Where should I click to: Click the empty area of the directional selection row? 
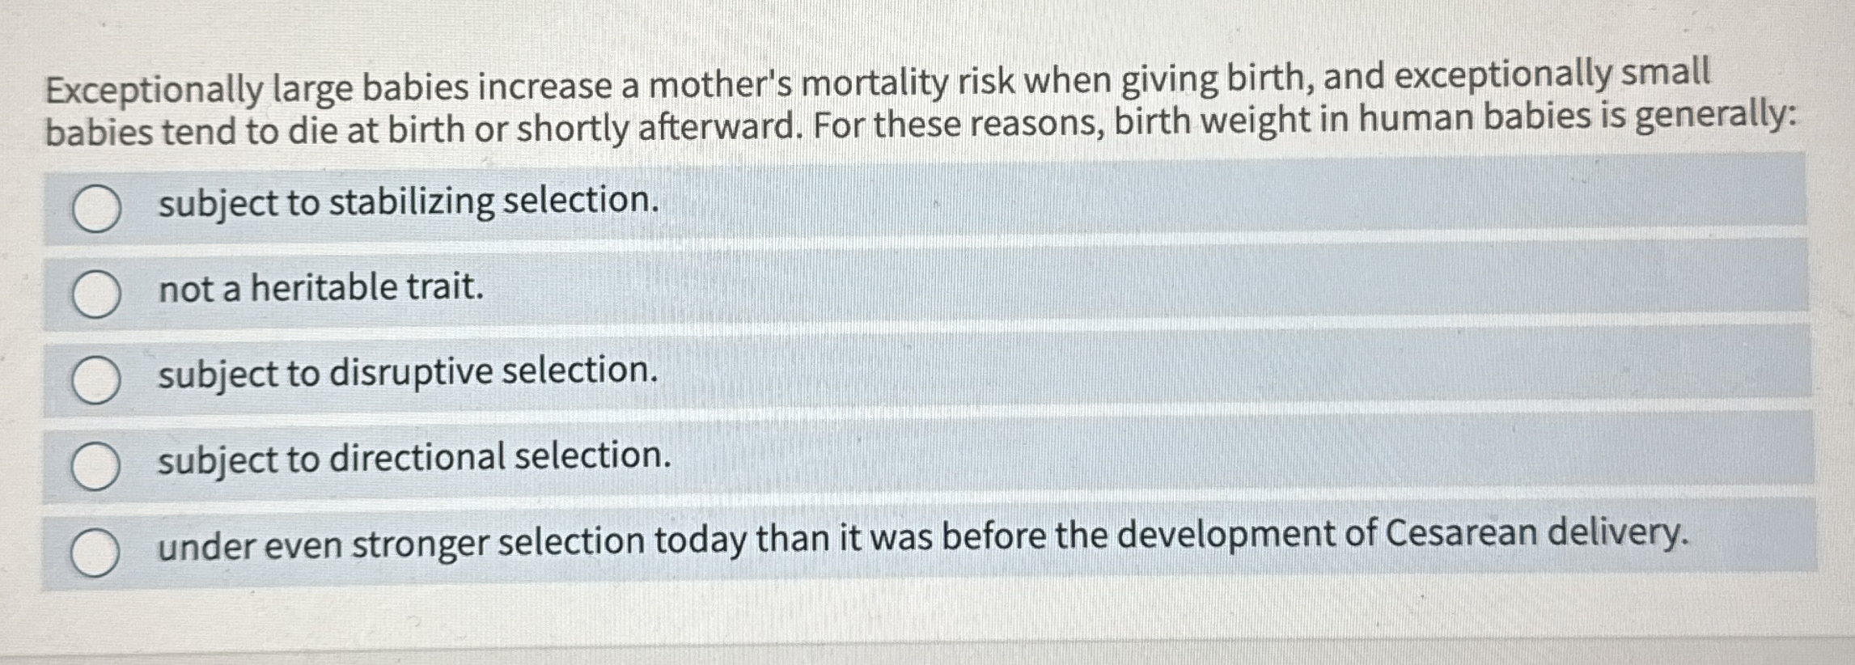pyautogui.click(x=1213, y=457)
